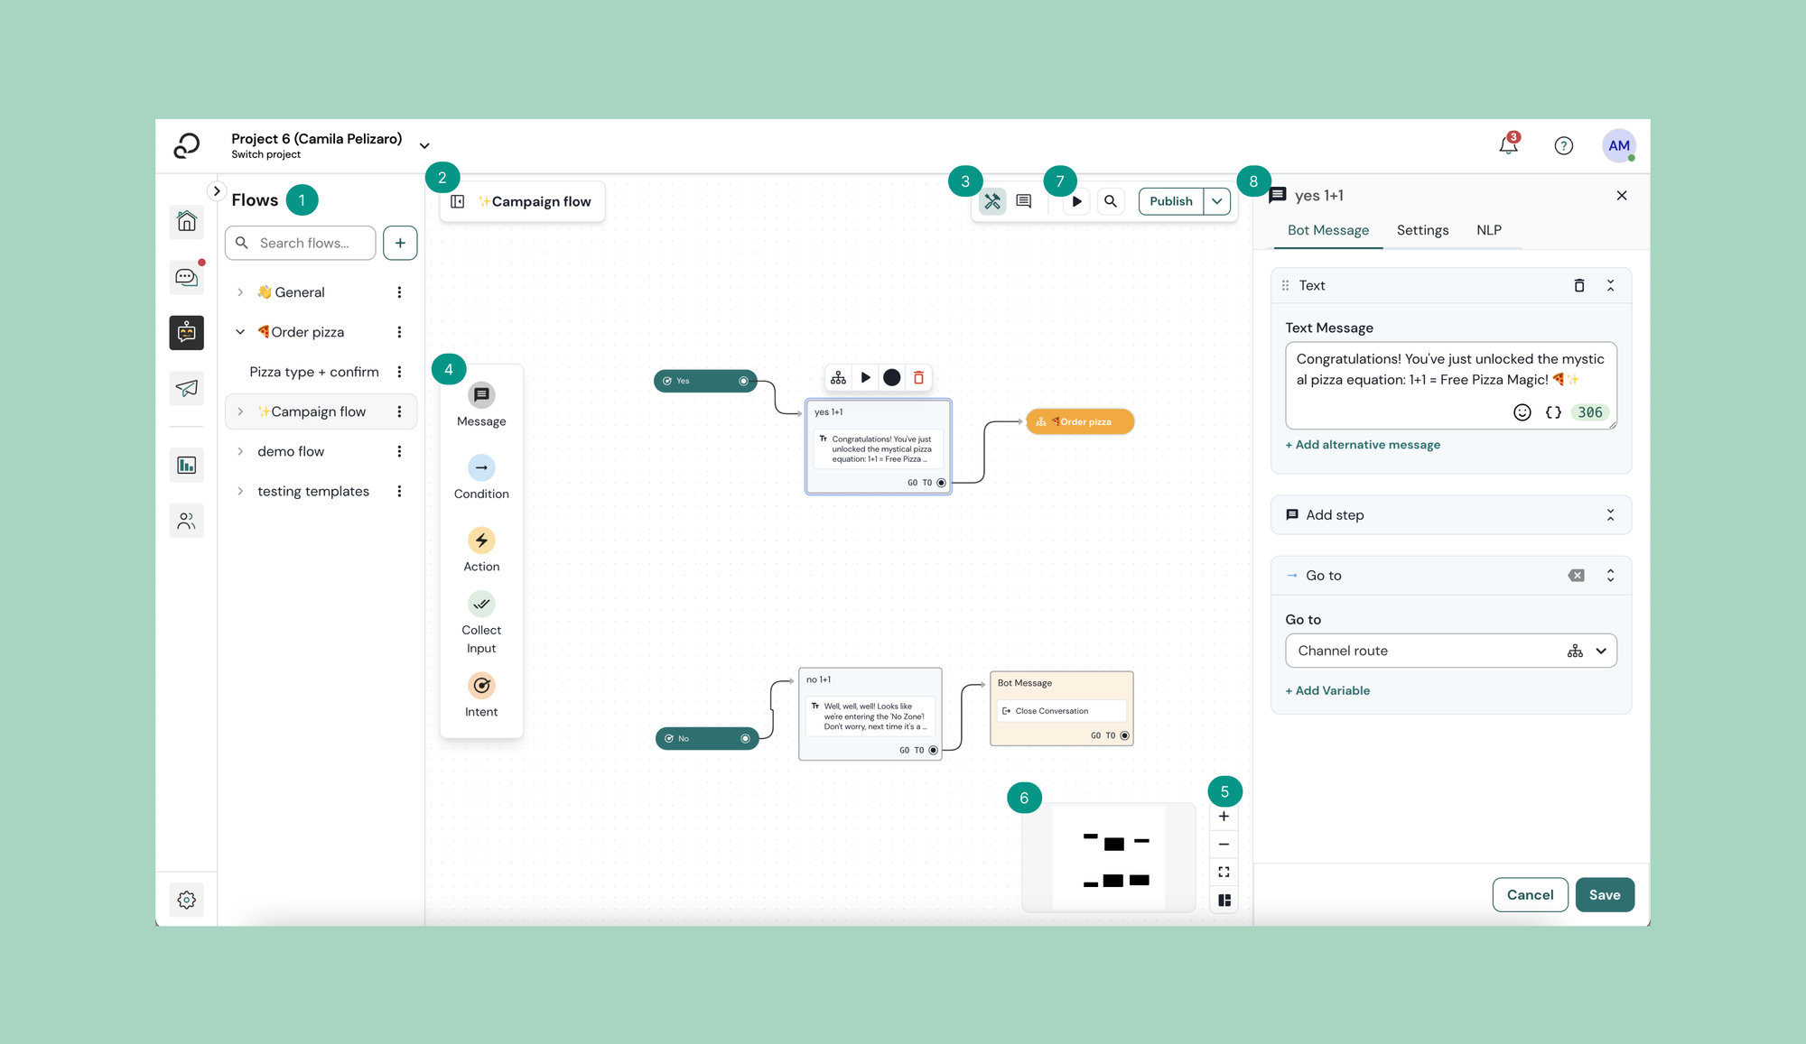Click the zoom in plus button

pos(1224,817)
